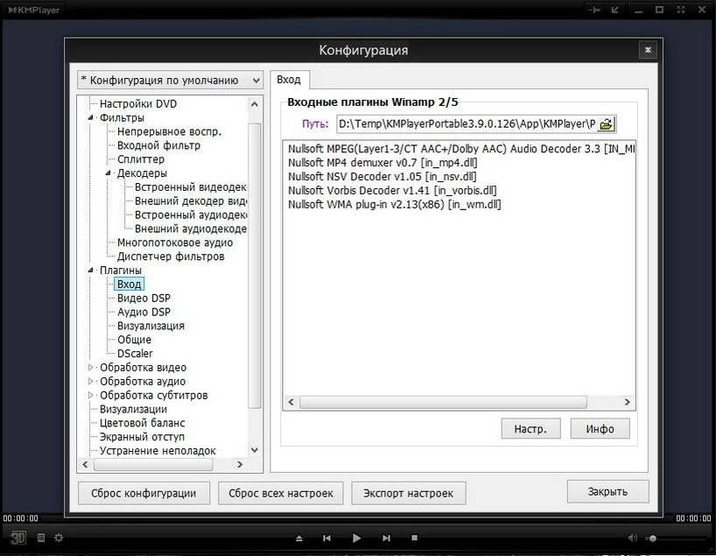The width and height of the screenshot is (716, 556).
Task: Click the Настр. button
Action: click(530, 428)
